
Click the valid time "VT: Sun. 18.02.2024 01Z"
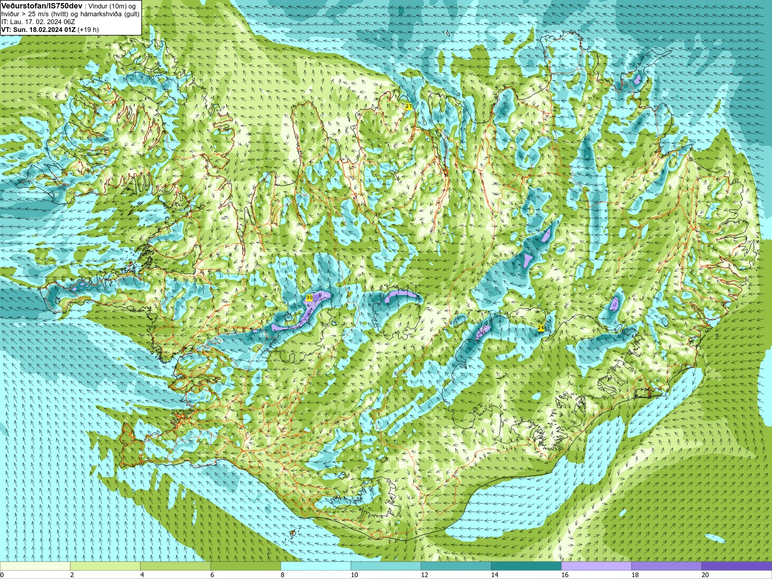[x=39, y=30]
